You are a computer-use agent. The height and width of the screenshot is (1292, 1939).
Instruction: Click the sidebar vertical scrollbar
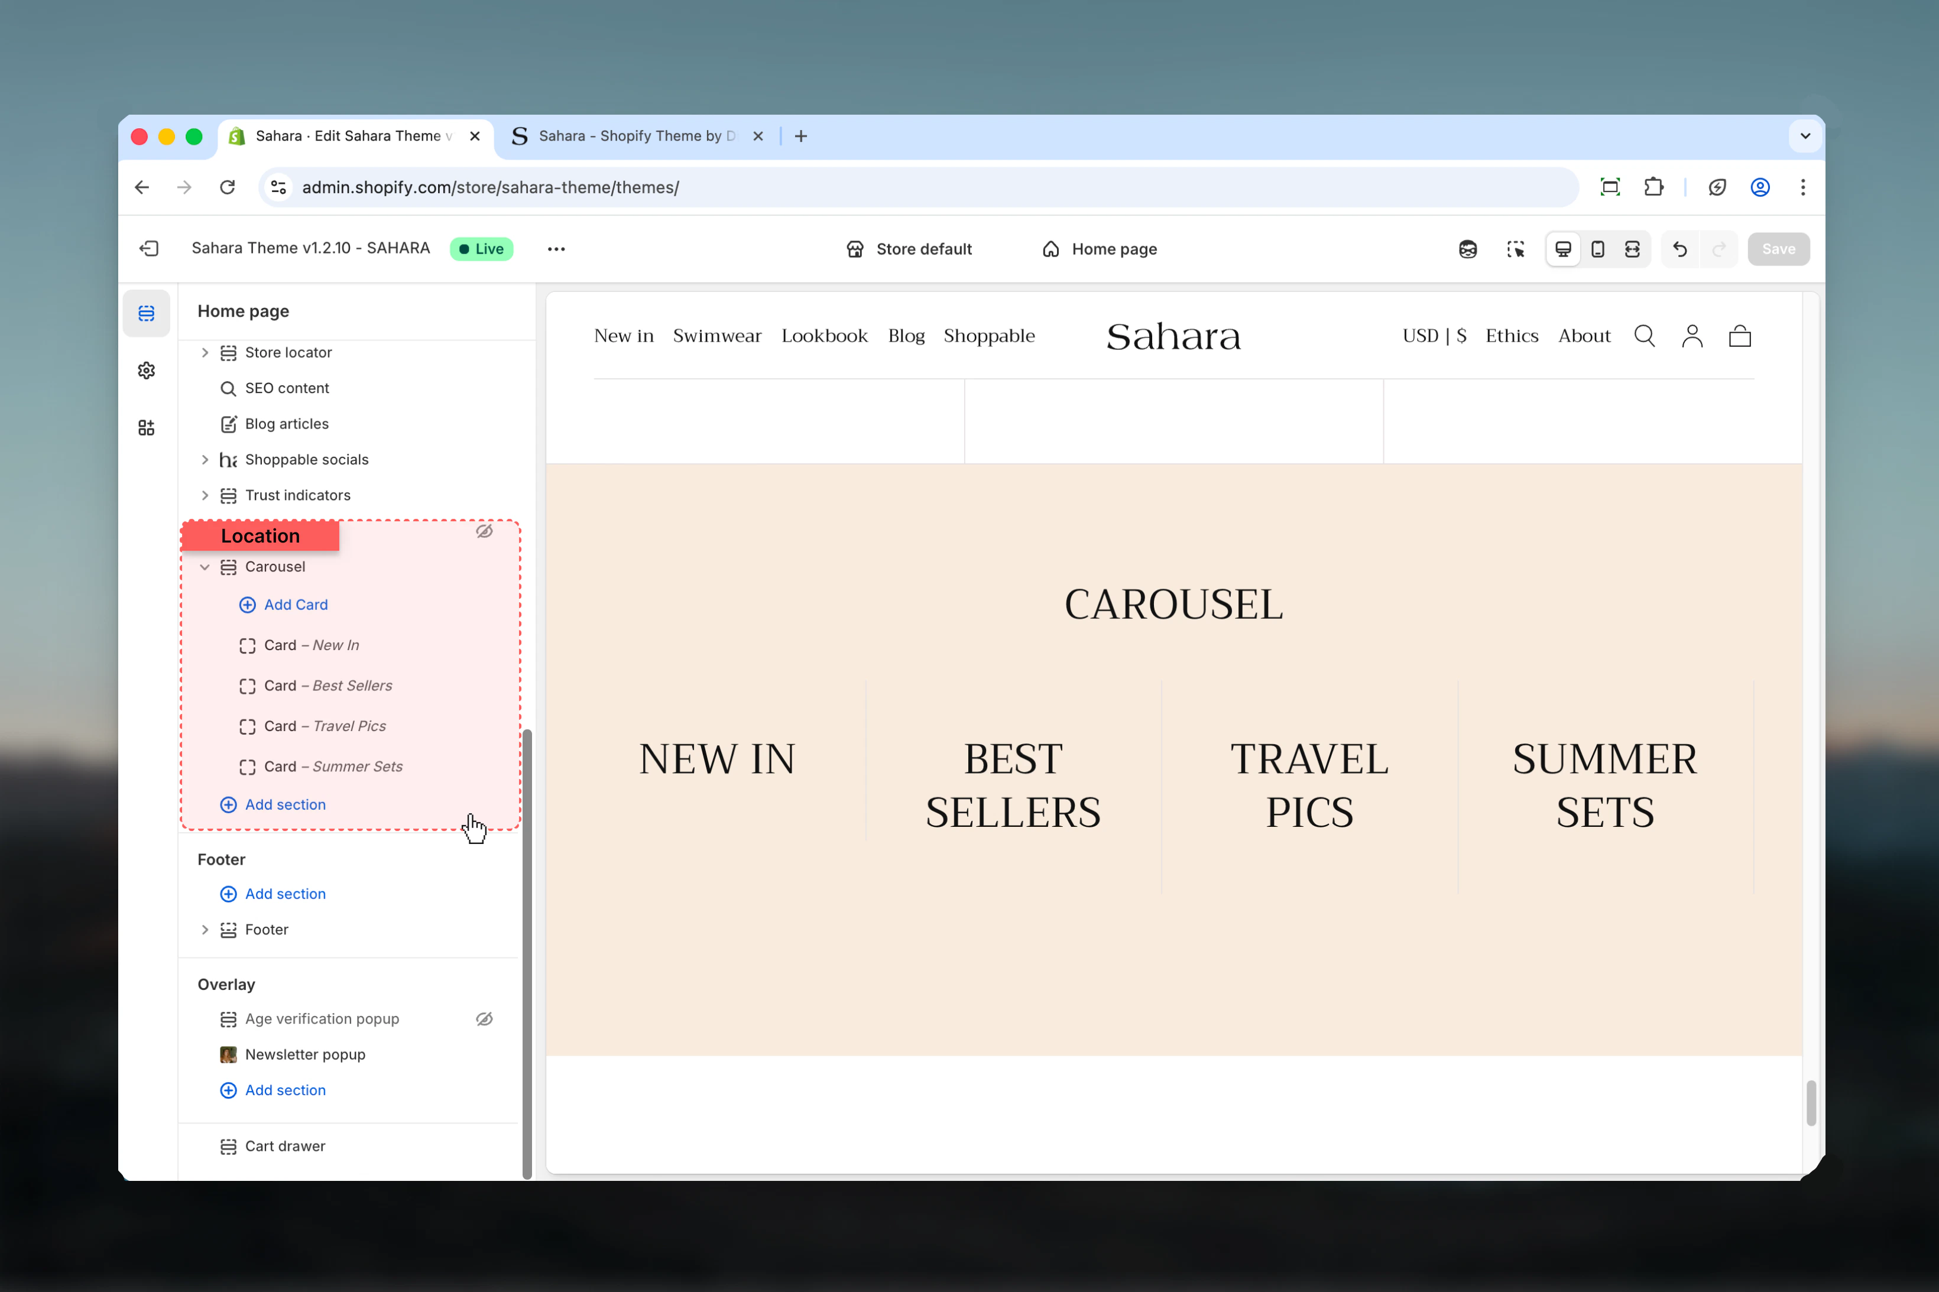(527, 954)
